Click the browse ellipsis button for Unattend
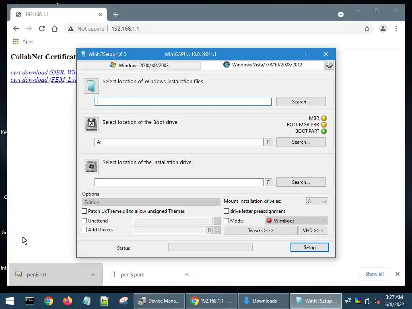Viewport: 412px width, 309px height. (x=217, y=221)
